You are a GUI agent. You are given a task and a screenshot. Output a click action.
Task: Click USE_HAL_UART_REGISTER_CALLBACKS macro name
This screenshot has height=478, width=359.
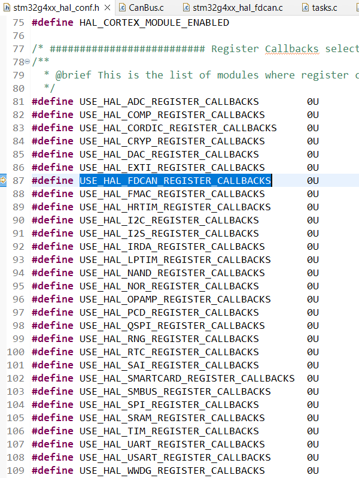click(172, 444)
